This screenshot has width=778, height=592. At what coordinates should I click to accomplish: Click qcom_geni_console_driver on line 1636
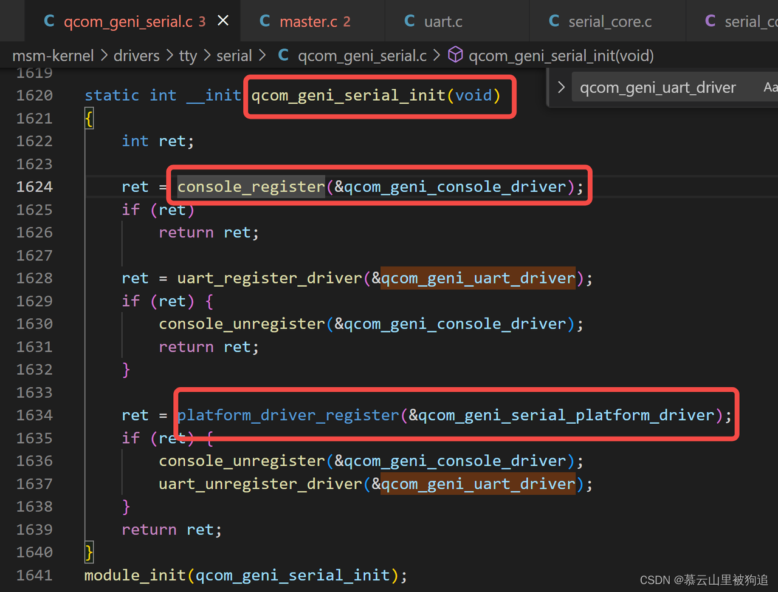pyautogui.click(x=455, y=461)
